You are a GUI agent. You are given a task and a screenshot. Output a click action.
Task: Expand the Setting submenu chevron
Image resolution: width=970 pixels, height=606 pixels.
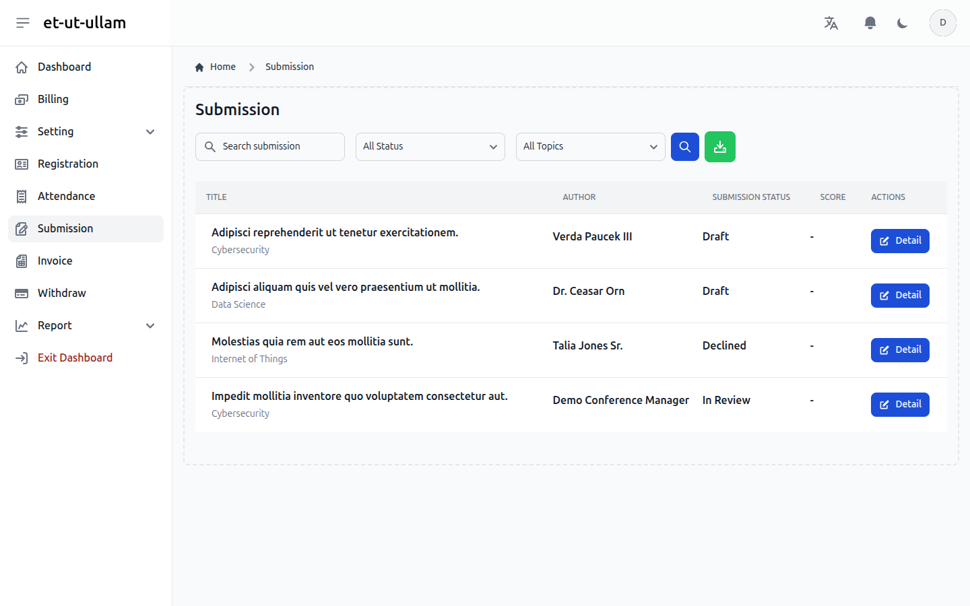tap(150, 132)
